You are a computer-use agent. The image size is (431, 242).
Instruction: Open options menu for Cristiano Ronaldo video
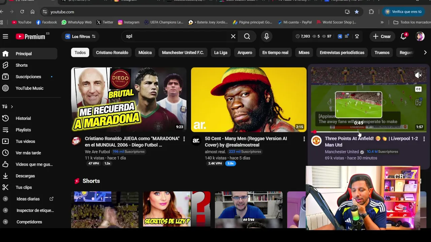(184, 139)
